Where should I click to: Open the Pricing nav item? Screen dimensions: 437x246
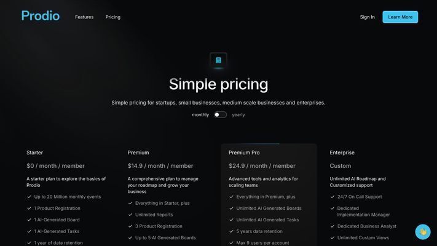tap(113, 17)
